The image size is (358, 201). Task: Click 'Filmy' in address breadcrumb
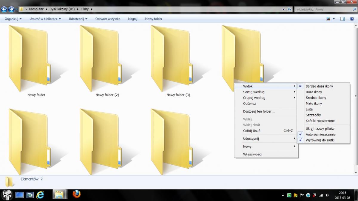point(84,9)
